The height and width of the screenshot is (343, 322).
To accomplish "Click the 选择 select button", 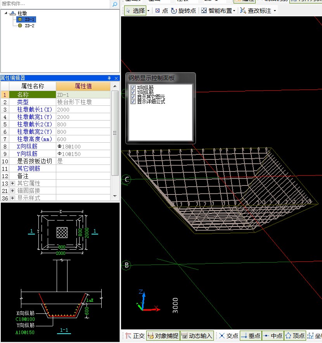I will click(135, 10).
